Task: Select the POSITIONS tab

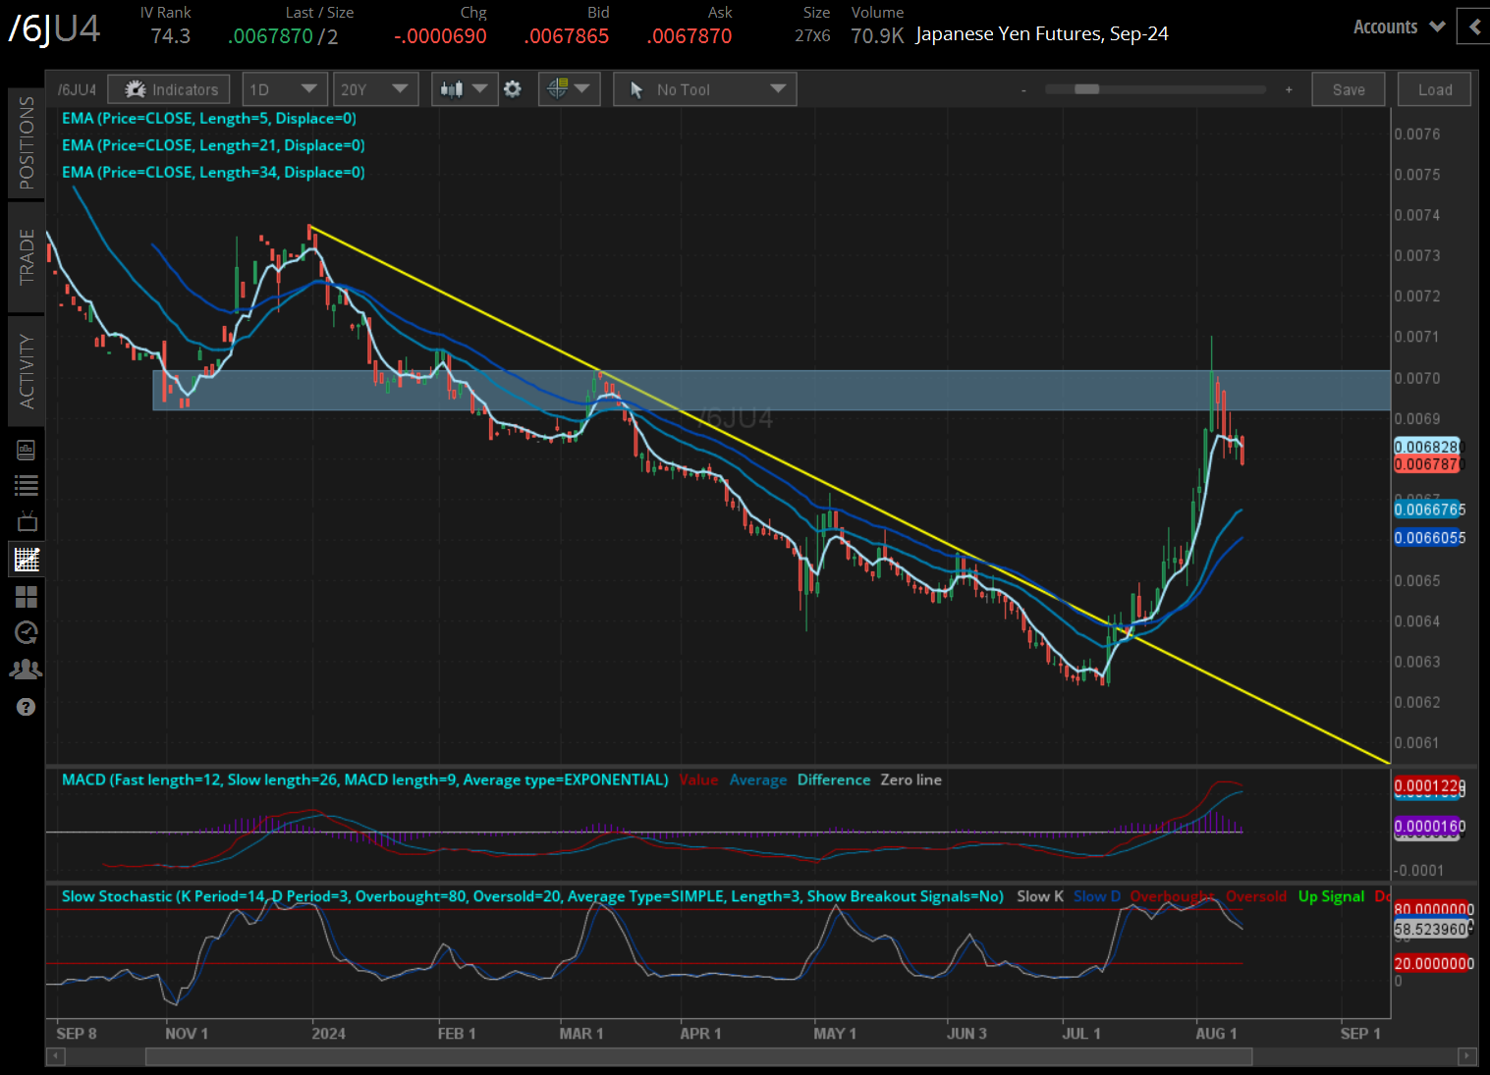Action: pos(27,140)
